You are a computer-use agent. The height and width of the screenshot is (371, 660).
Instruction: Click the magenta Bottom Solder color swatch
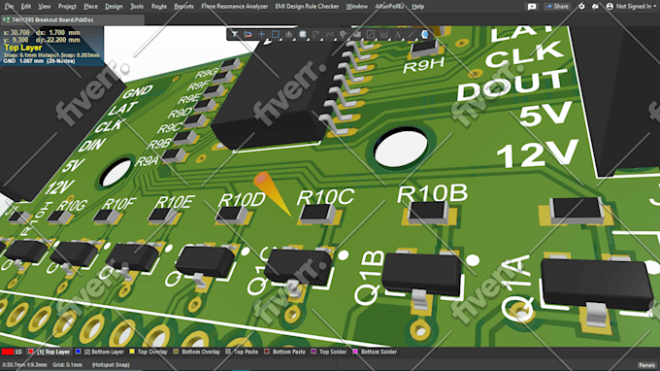355,352
